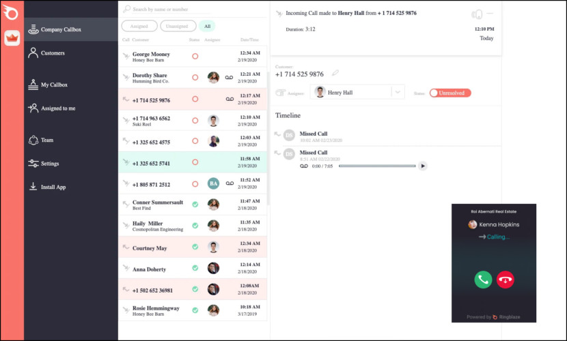Toggle resolved check for Conner Summersault
Image resolution: width=567 pixels, height=341 pixels.
click(x=195, y=205)
